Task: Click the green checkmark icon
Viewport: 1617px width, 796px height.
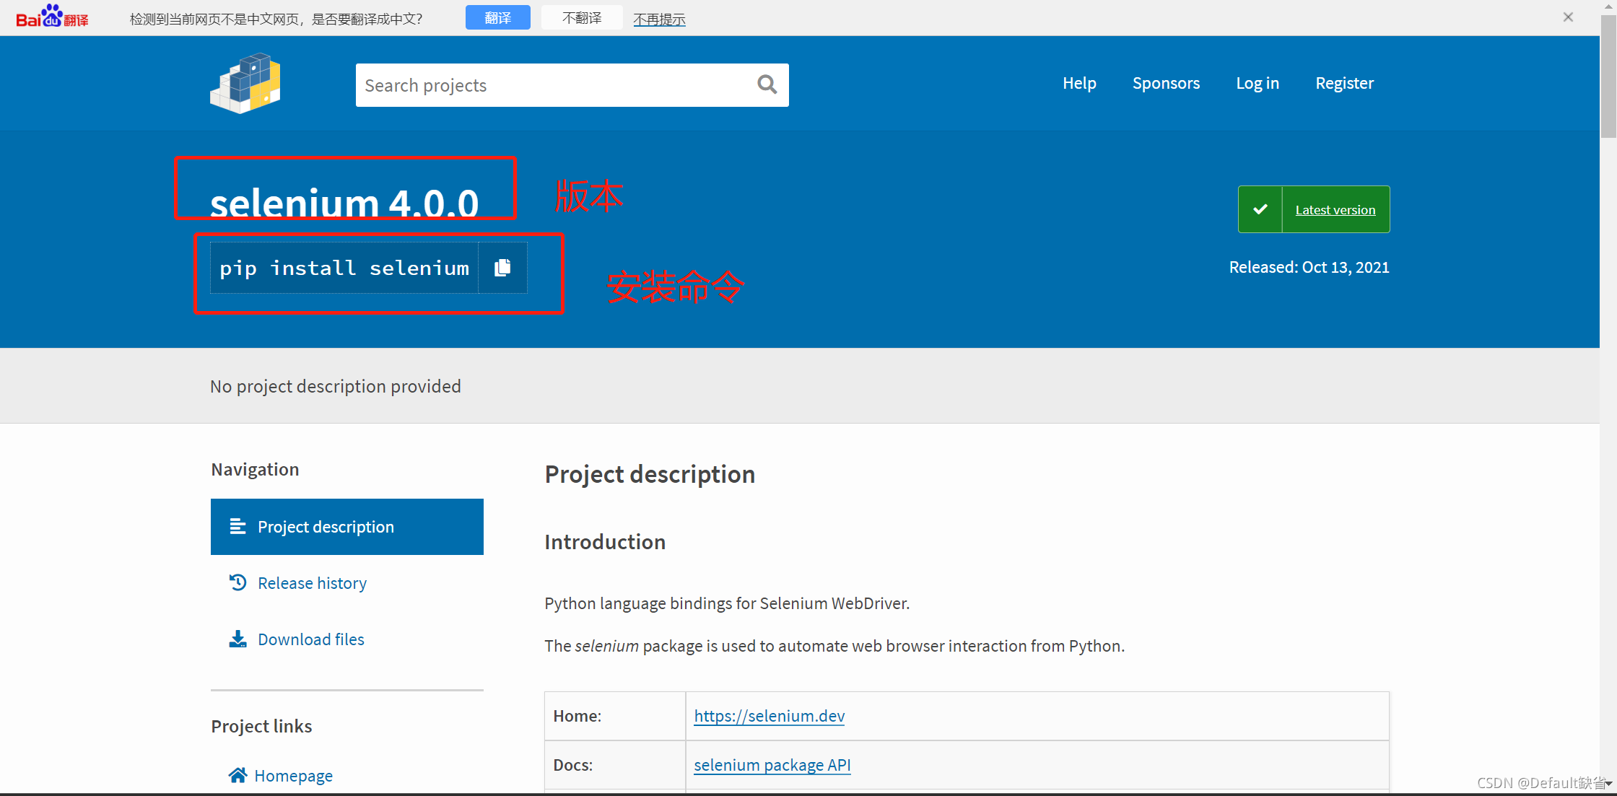Action: click(1260, 209)
